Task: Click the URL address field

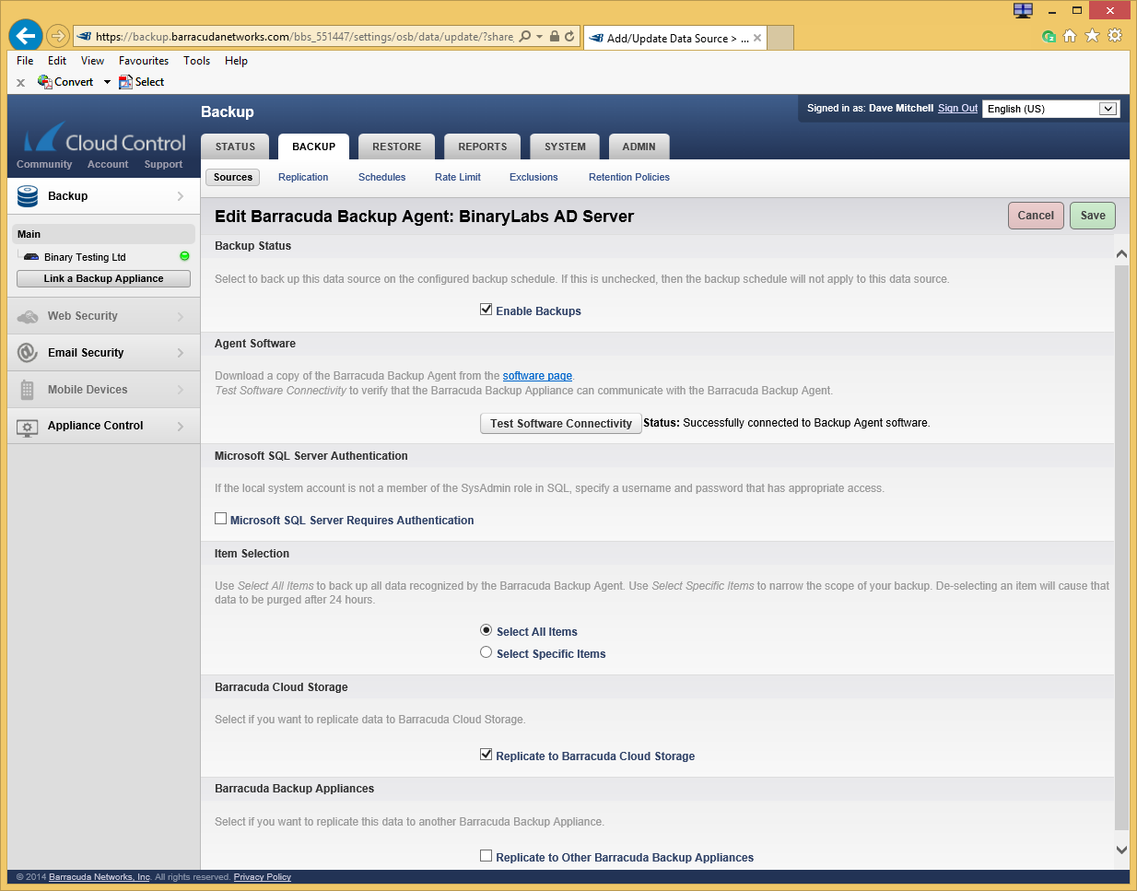Action: (304, 37)
